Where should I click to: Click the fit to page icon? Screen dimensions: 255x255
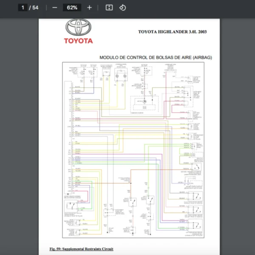tap(109, 8)
